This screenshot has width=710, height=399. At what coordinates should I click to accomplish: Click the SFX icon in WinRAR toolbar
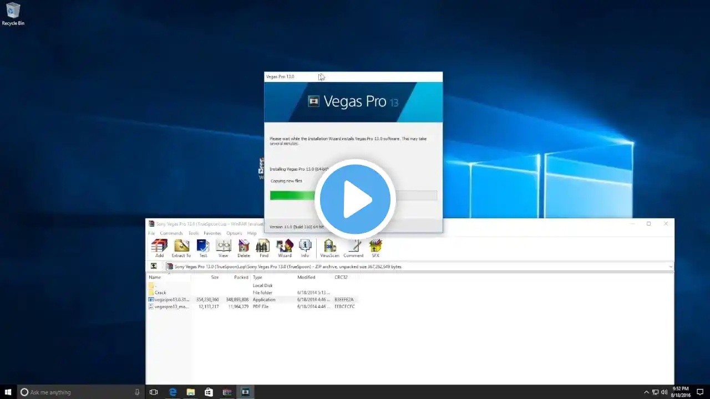[376, 248]
